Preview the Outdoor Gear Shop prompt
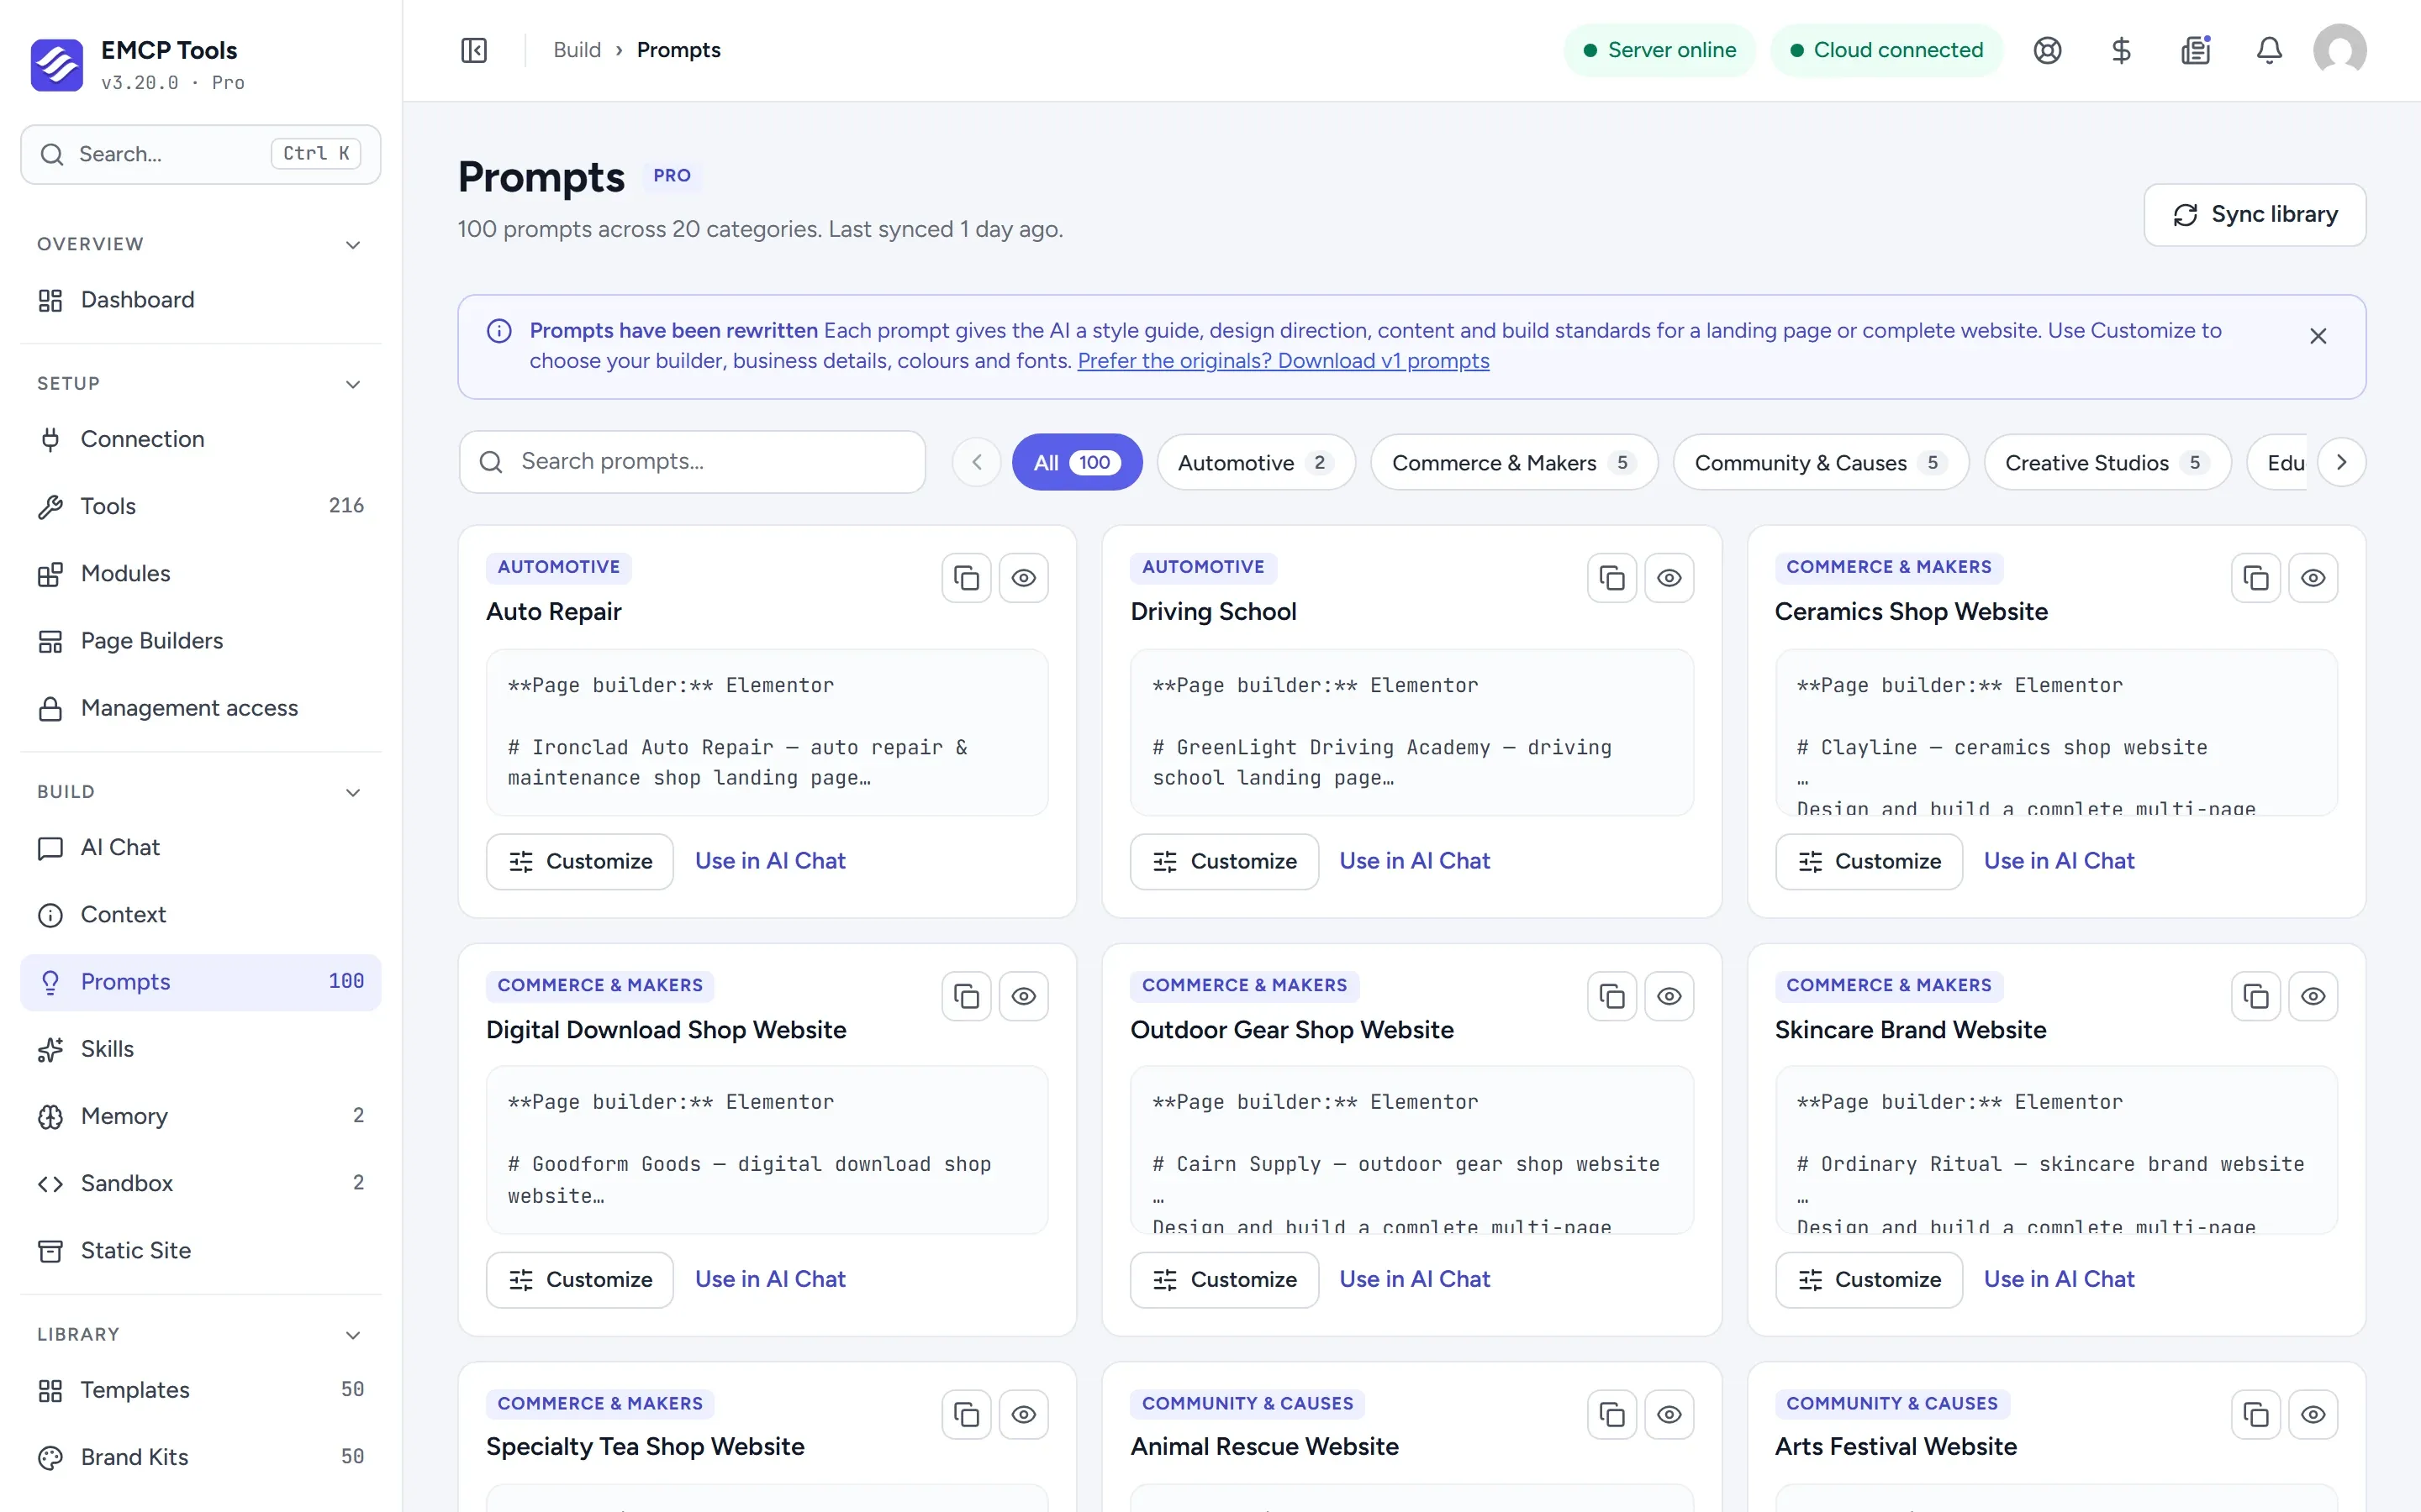The height and width of the screenshot is (1512, 2421). (x=1668, y=996)
